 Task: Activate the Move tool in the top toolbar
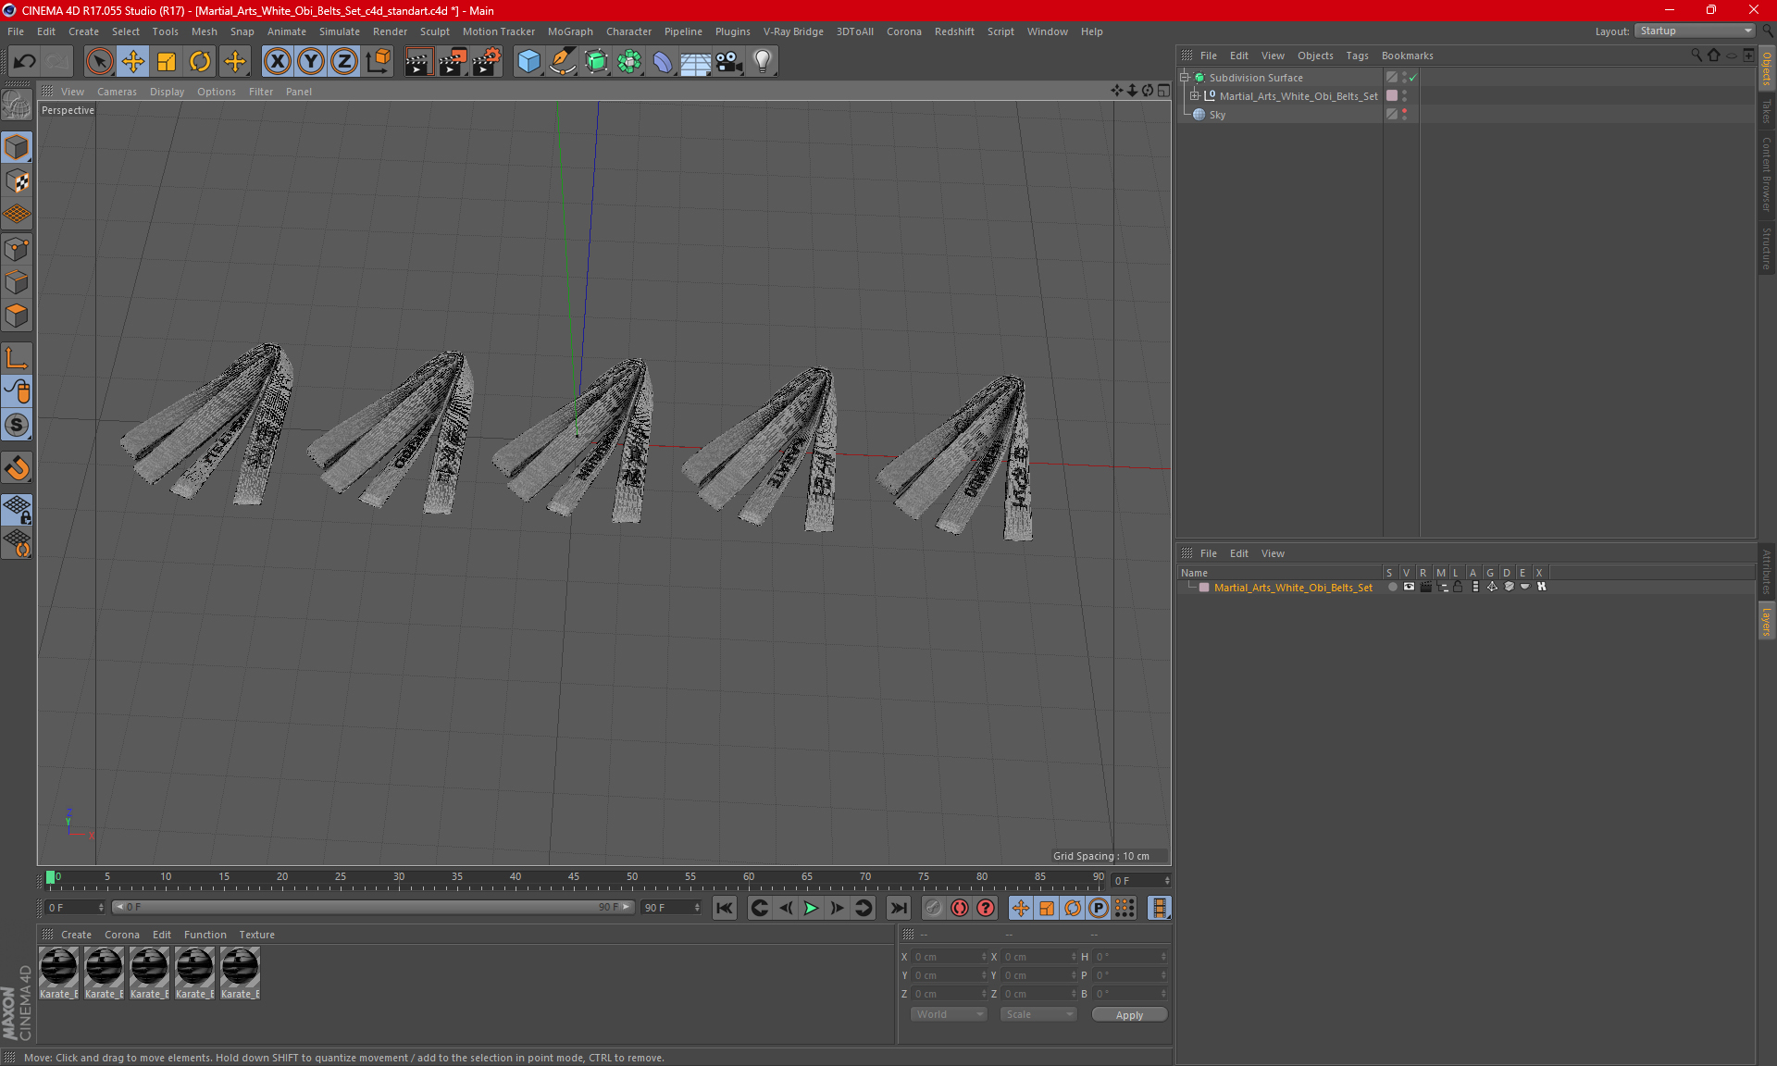tap(133, 61)
